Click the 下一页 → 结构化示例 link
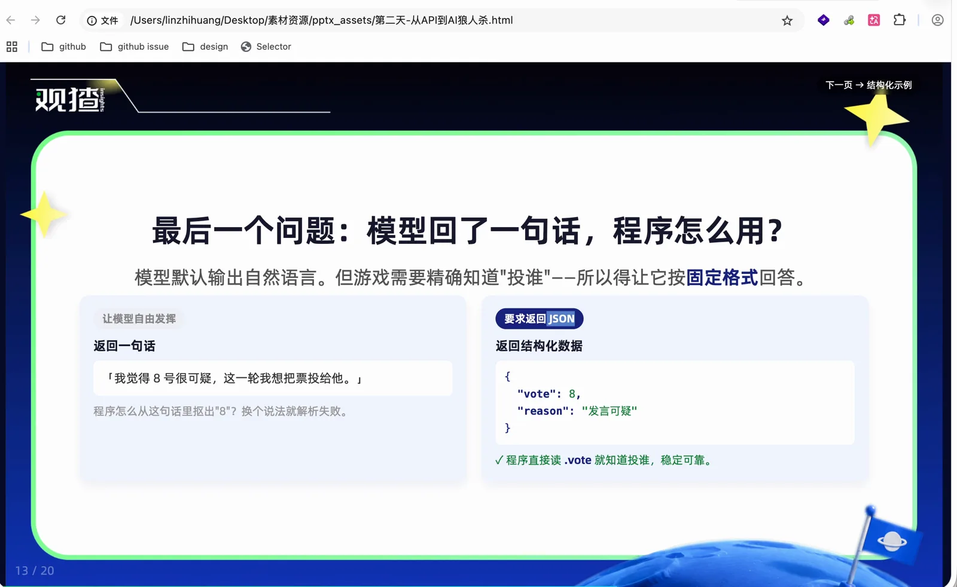 tap(868, 85)
